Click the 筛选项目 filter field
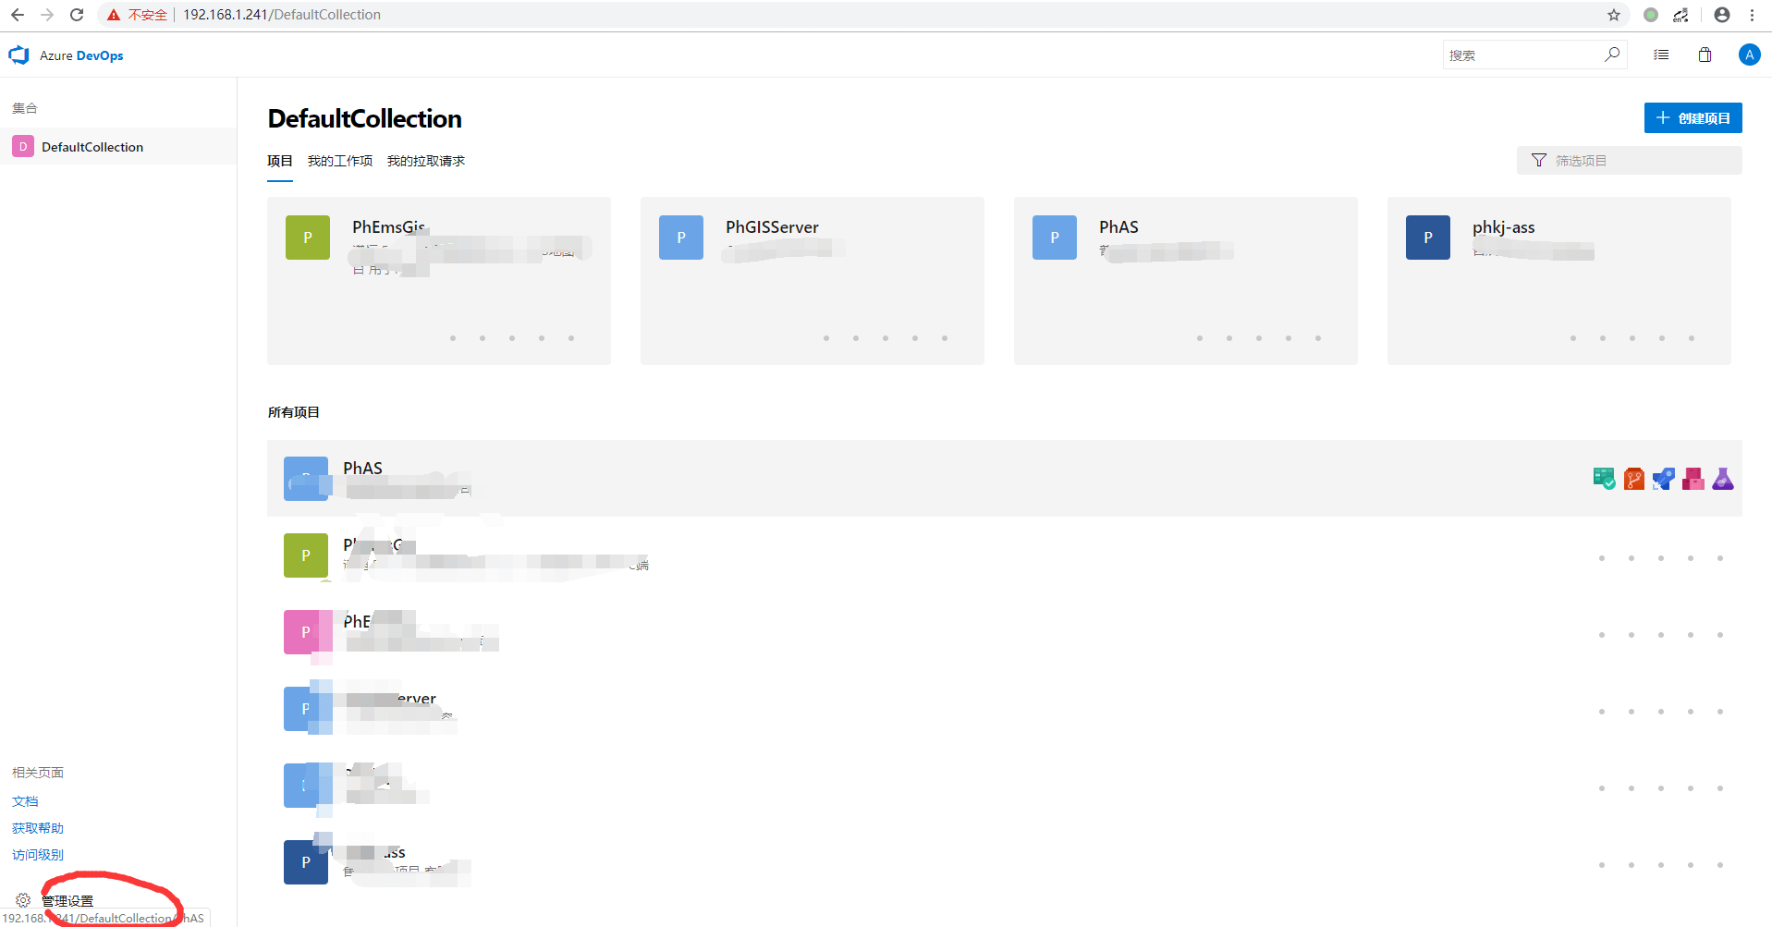The width and height of the screenshot is (1772, 927). (1629, 161)
